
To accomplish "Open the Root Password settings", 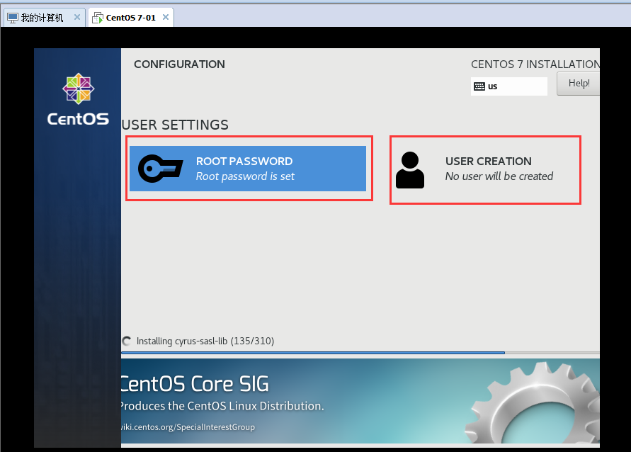I will click(247, 168).
